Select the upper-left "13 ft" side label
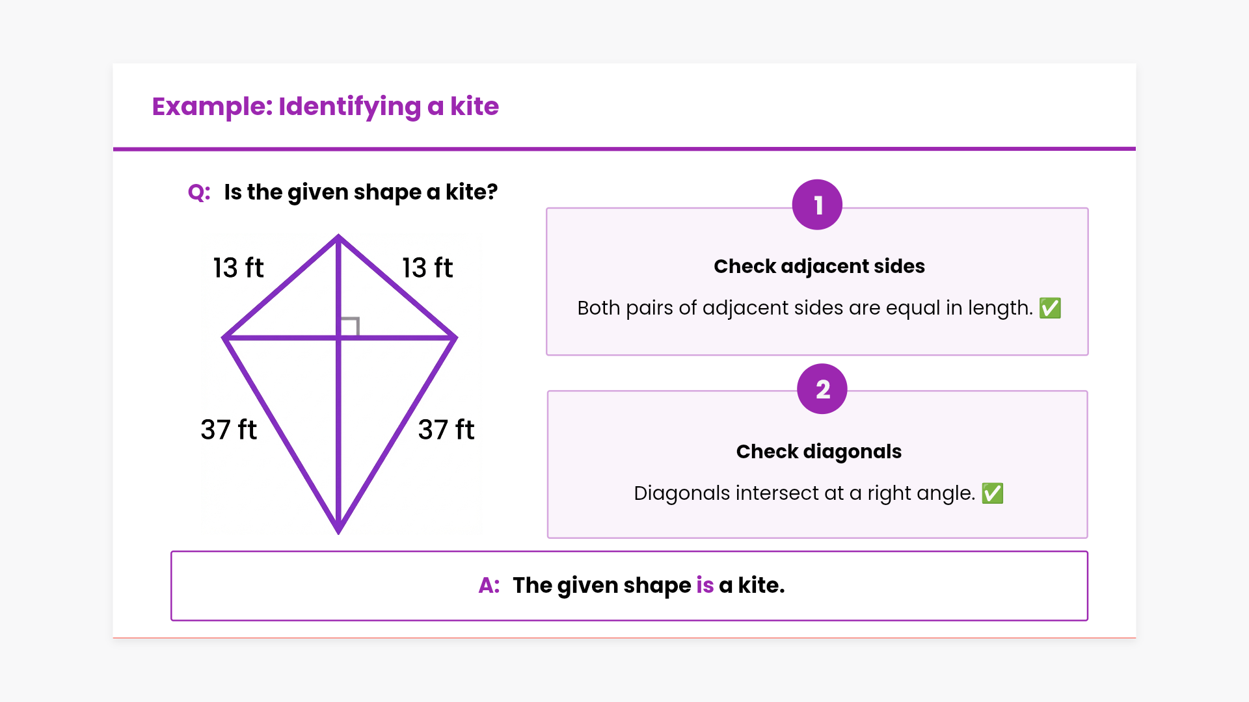The height and width of the screenshot is (702, 1249). tap(238, 268)
